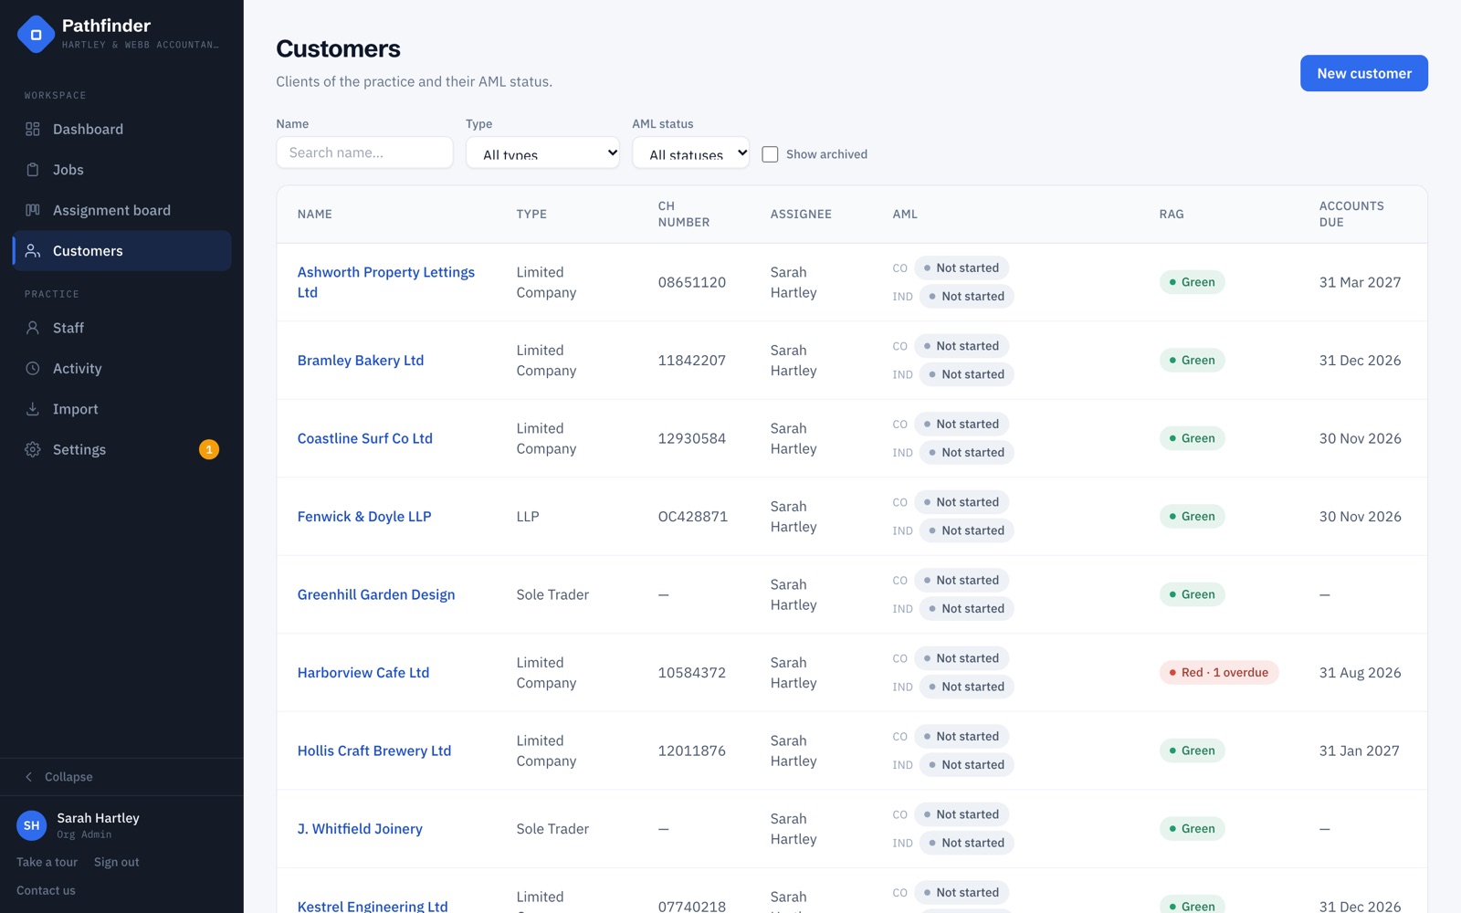
Task: Click the Customers people icon
Action: tap(33, 251)
